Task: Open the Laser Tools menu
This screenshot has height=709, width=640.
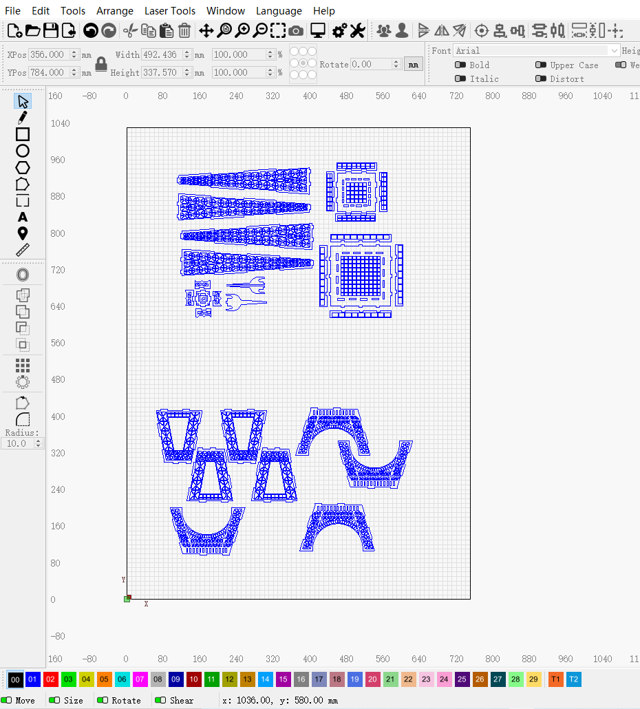Action: click(170, 11)
